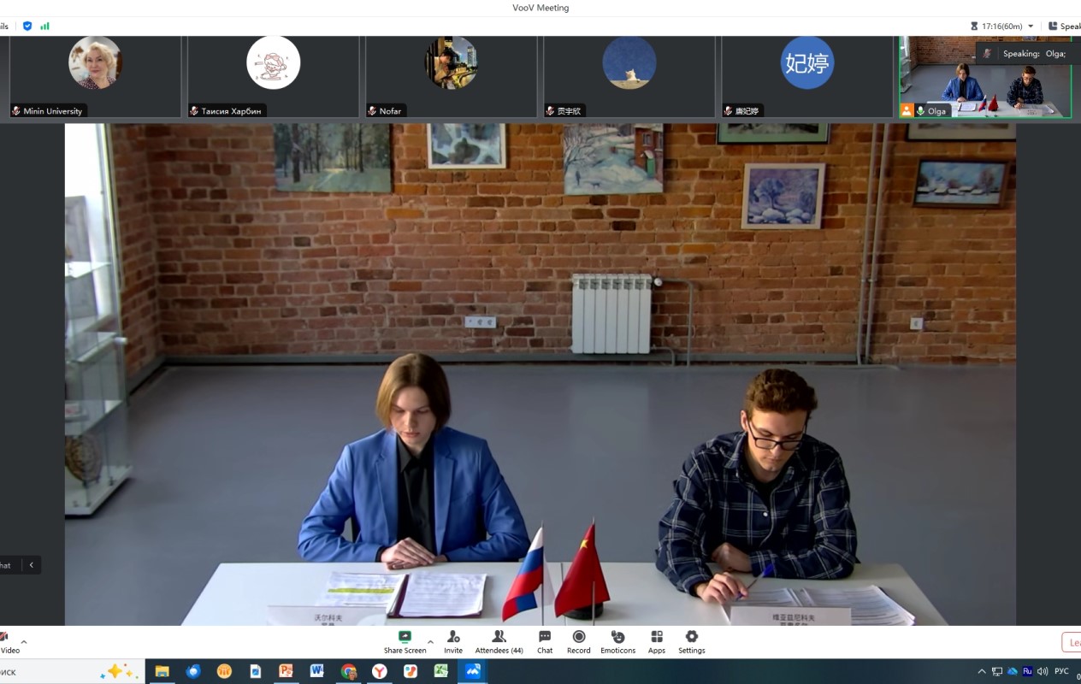This screenshot has height=684, width=1081.
Task: Click the blue security shield icon
Action: [27, 26]
